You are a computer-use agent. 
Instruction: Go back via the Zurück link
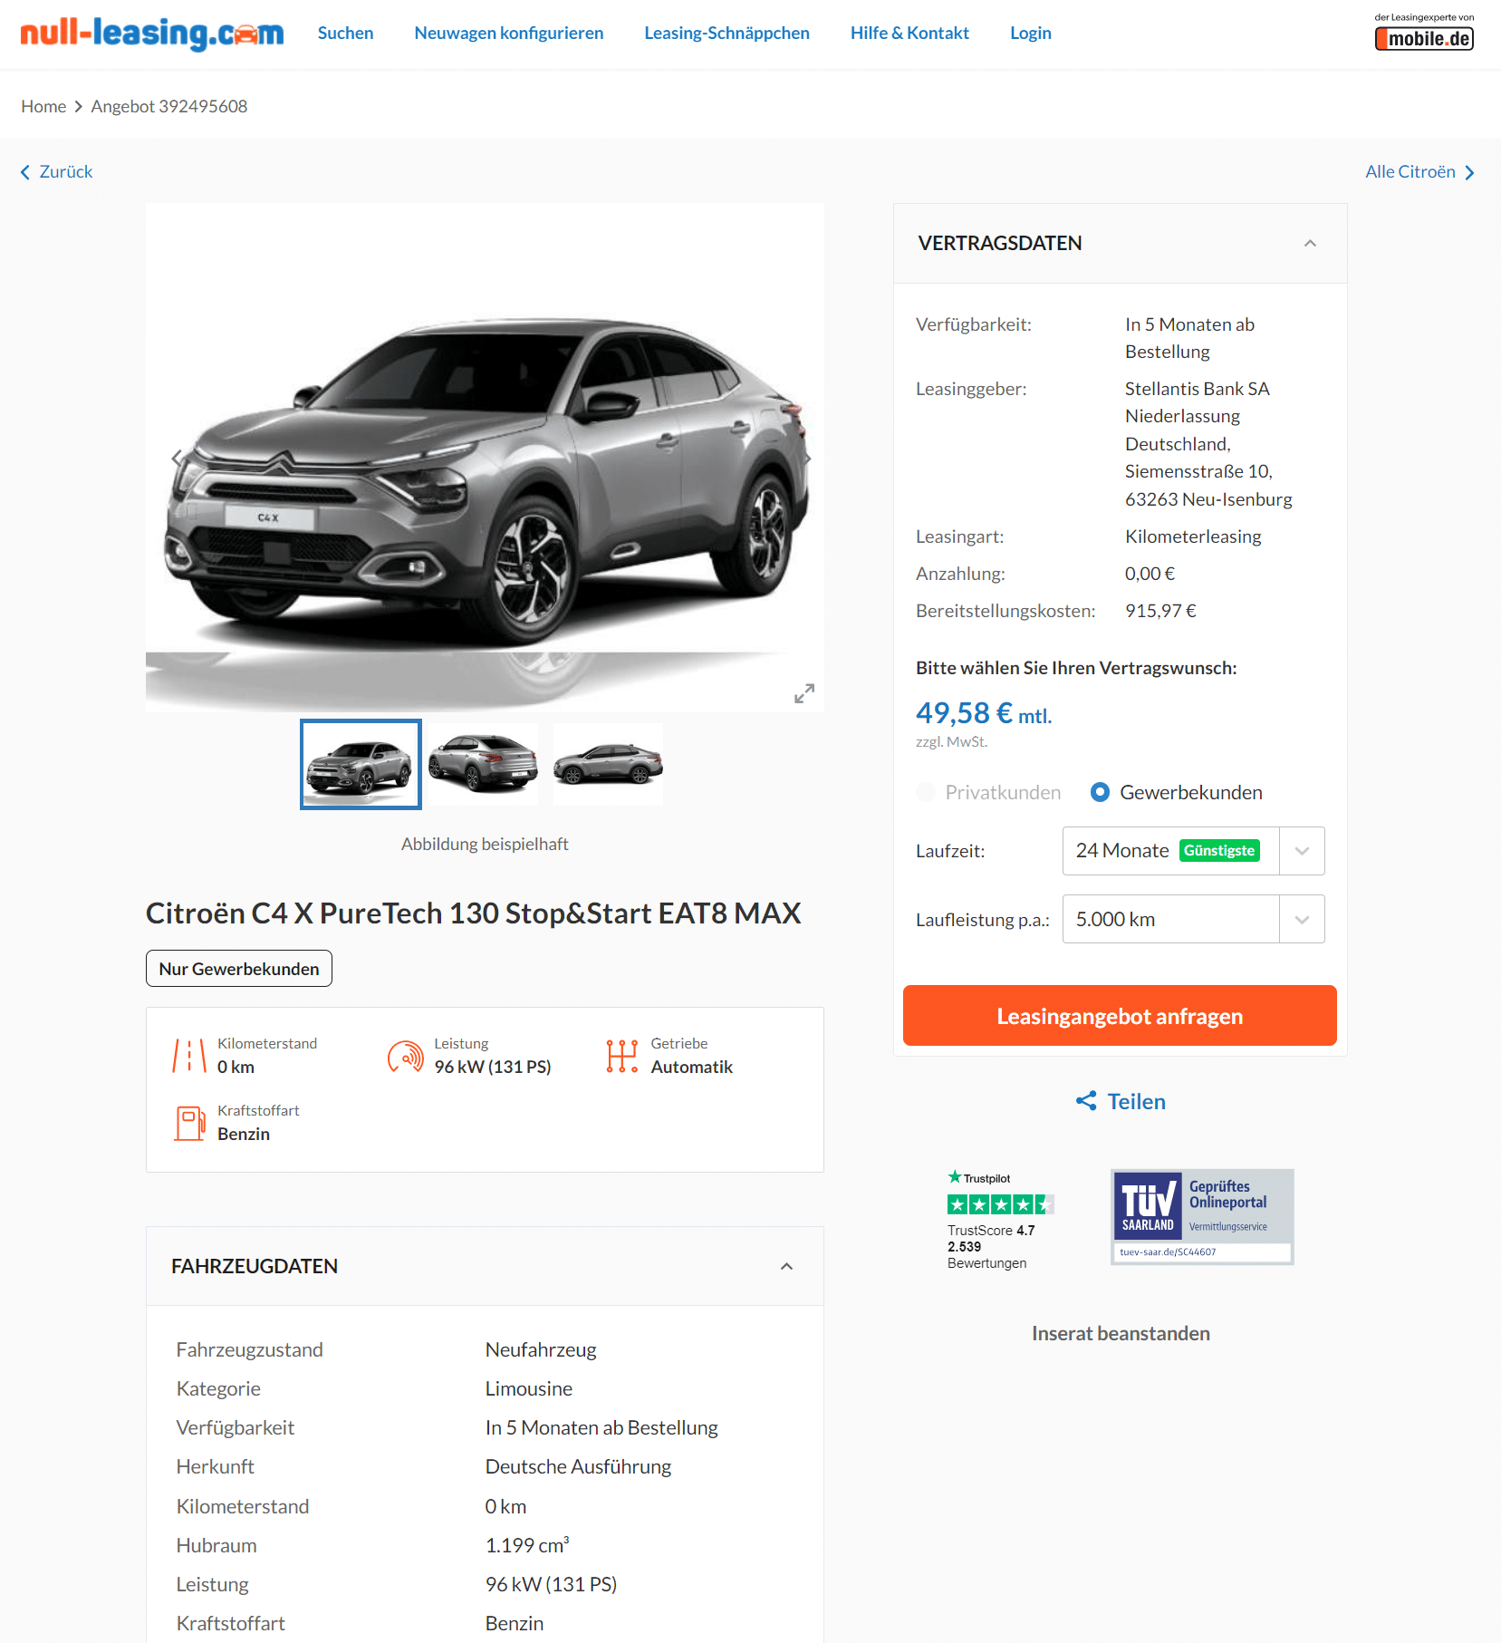tap(56, 171)
